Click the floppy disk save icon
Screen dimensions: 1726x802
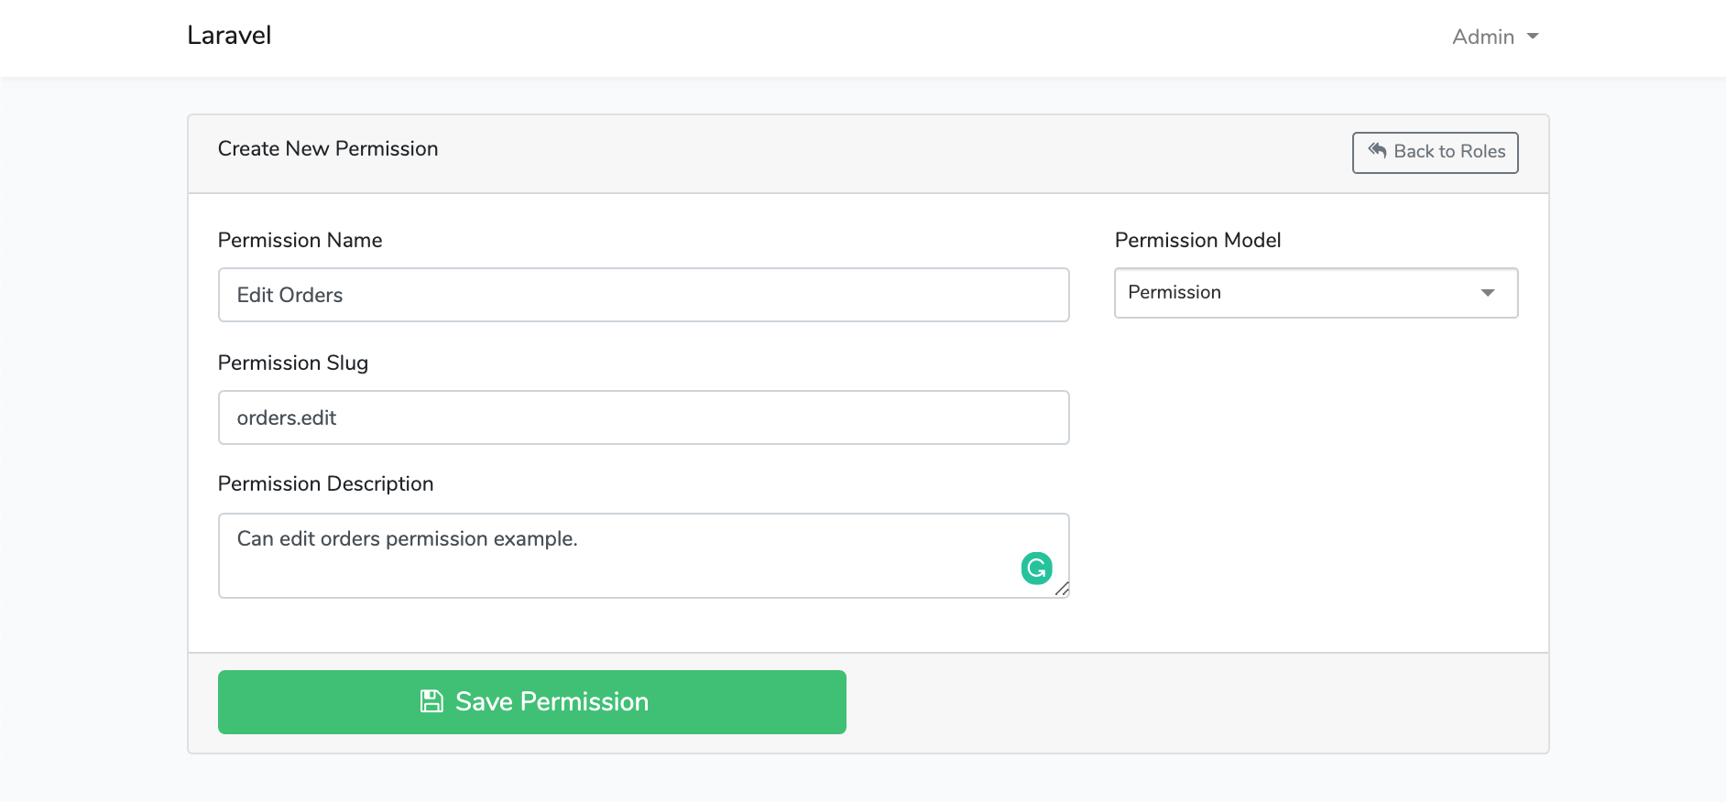(431, 700)
